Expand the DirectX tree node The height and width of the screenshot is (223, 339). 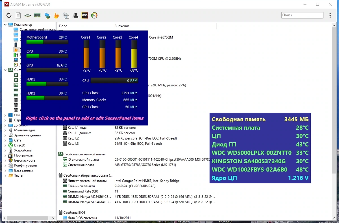[x=5, y=145]
